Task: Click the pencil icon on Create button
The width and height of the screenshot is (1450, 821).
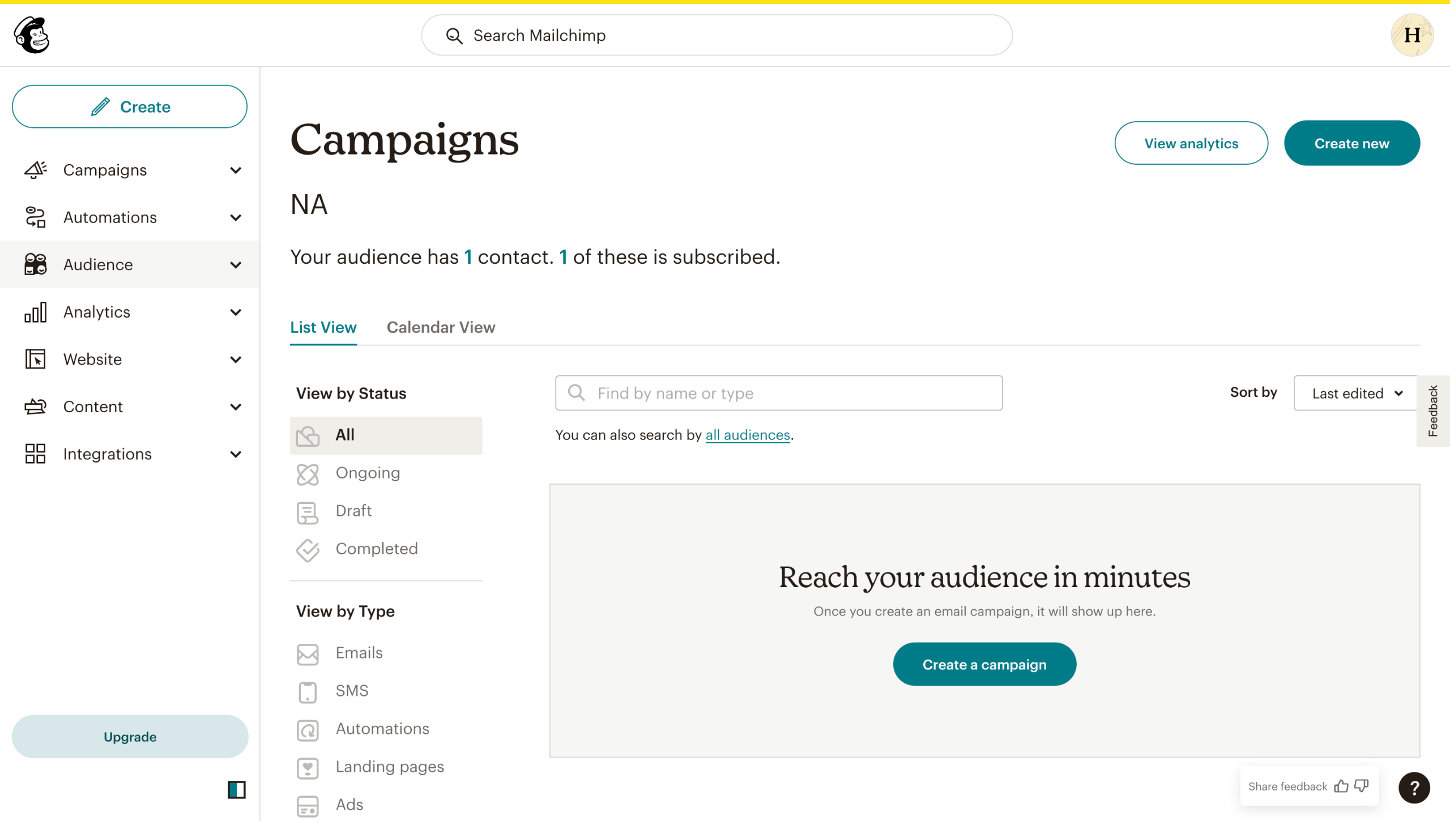Action: click(100, 106)
